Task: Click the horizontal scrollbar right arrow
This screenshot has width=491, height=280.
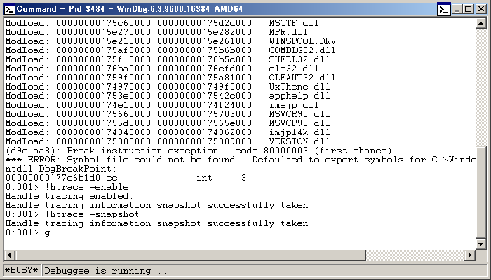Action: 469,255
